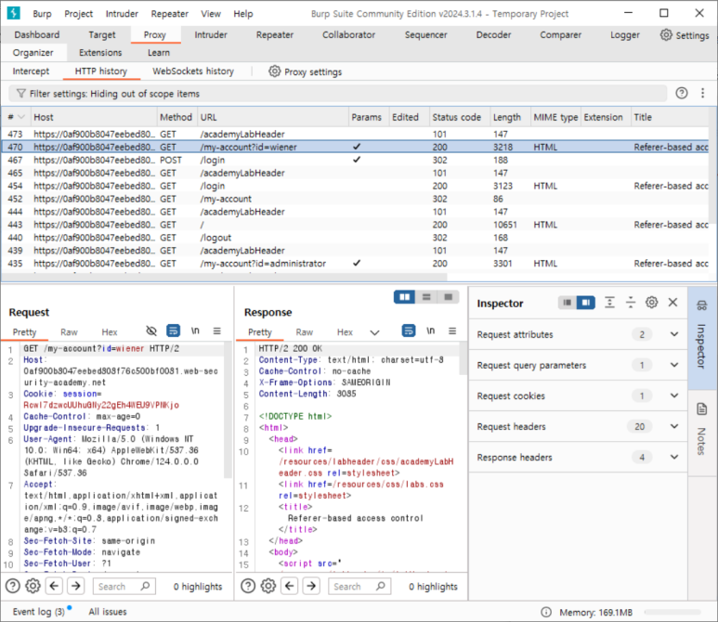Open the Project menu
The width and height of the screenshot is (718, 622).
point(78,14)
